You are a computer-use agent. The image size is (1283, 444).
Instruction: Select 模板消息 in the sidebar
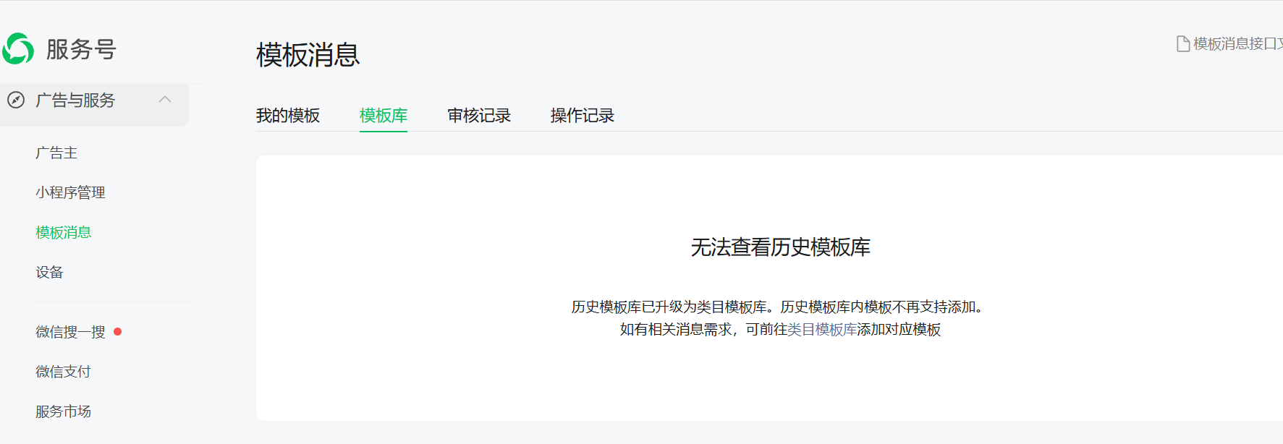64,232
